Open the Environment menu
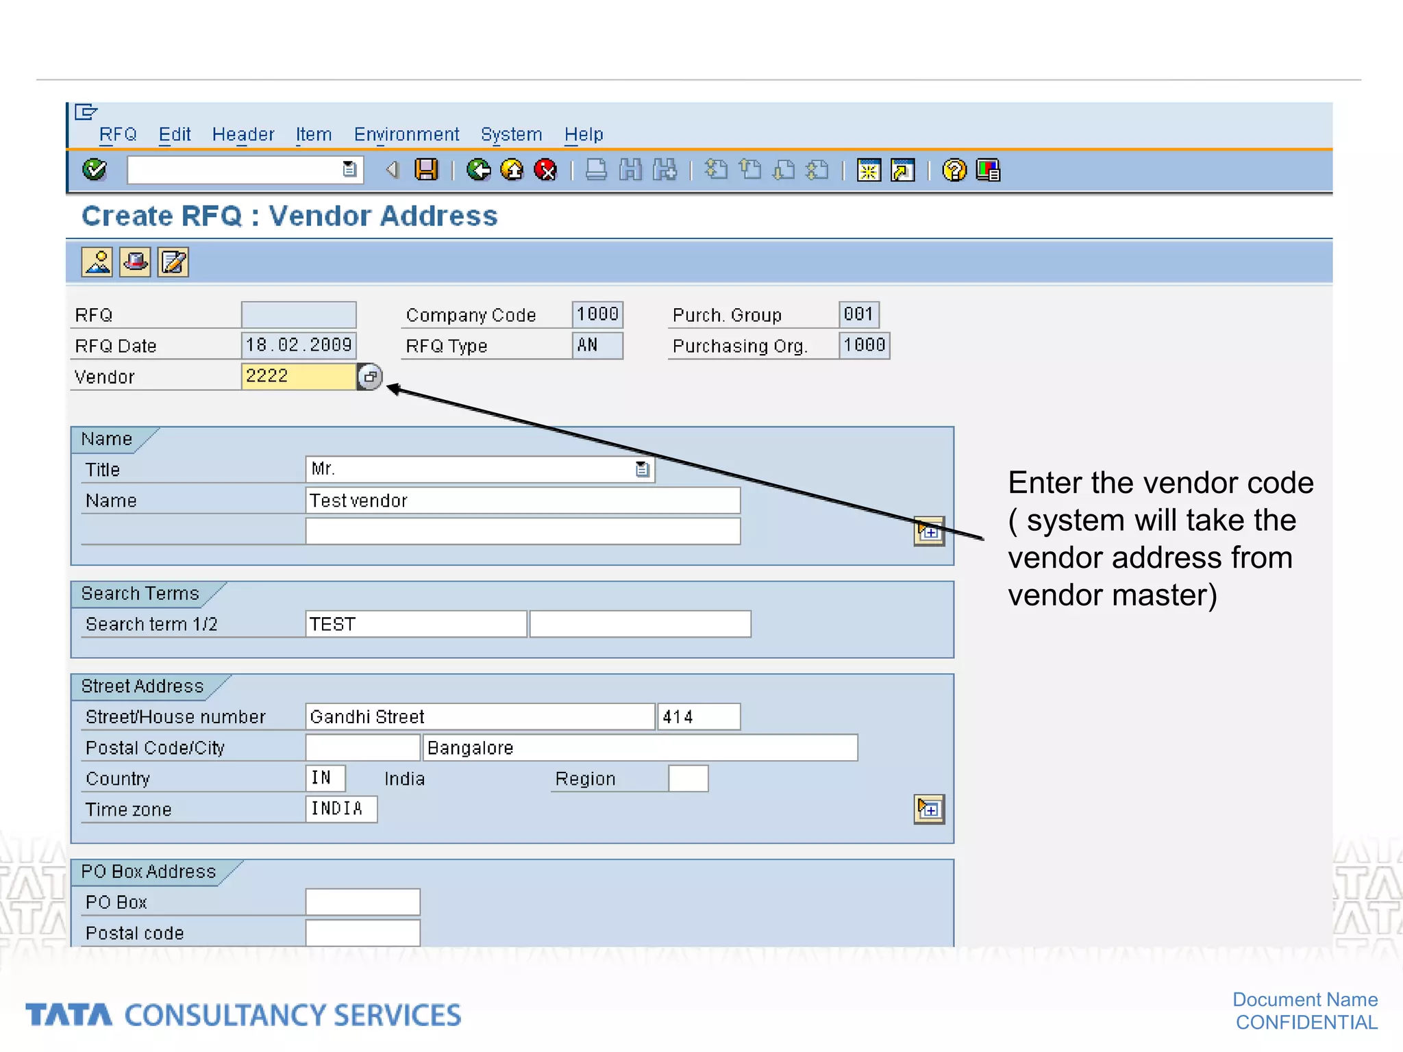The width and height of the screenshot is (1403, 1052). coord(406,134)
